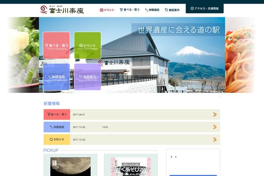Open 施設案内 in top navigation
This screenshot has height=176, width=264.
pos(172,10)
